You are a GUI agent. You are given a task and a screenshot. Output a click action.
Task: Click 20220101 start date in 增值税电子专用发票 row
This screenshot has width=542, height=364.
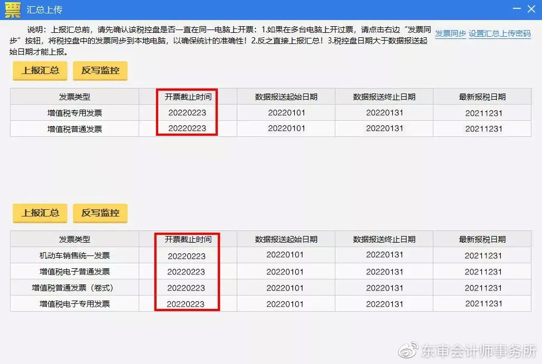tap(285, 304)
